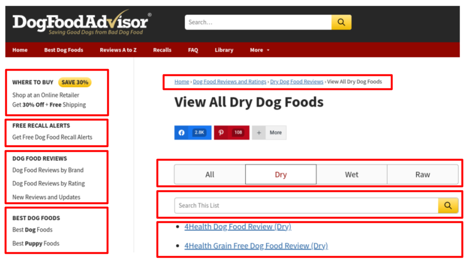Screen dimensions: 464x261
Task: Open Dog Food Reviews by Rating
Action: [x=48, y=184]
